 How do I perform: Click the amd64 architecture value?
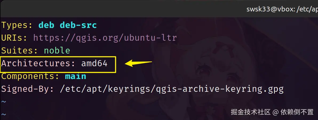(94, 63)
